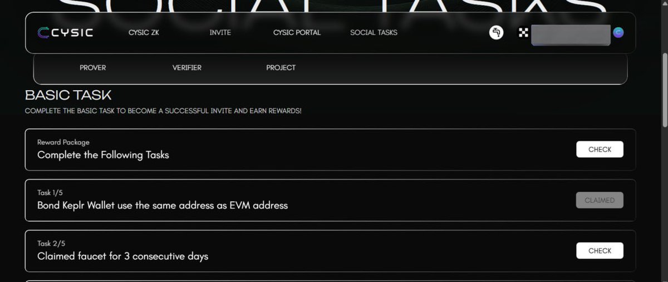This screenshot has width=668, height=282.
Task: Click the page vertical scrollbar
Action: 664,89
